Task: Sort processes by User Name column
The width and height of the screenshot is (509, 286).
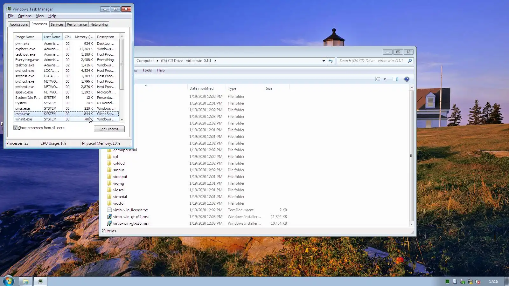Action: (52, 37)
